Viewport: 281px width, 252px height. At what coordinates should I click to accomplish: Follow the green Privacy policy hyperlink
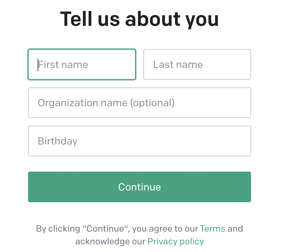[x=176, y=241]
